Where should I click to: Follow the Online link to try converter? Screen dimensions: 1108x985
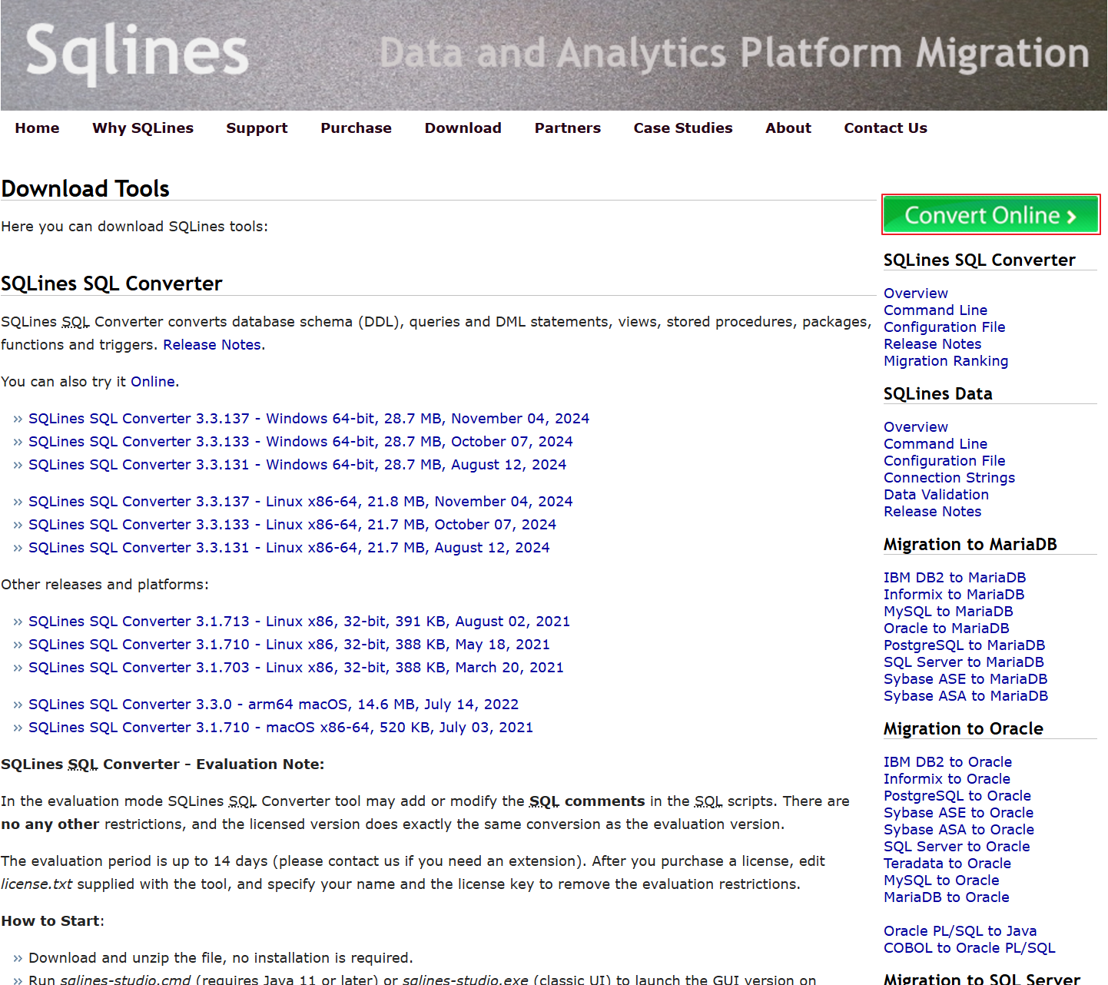pyautogui.click(x=153, y=382)
